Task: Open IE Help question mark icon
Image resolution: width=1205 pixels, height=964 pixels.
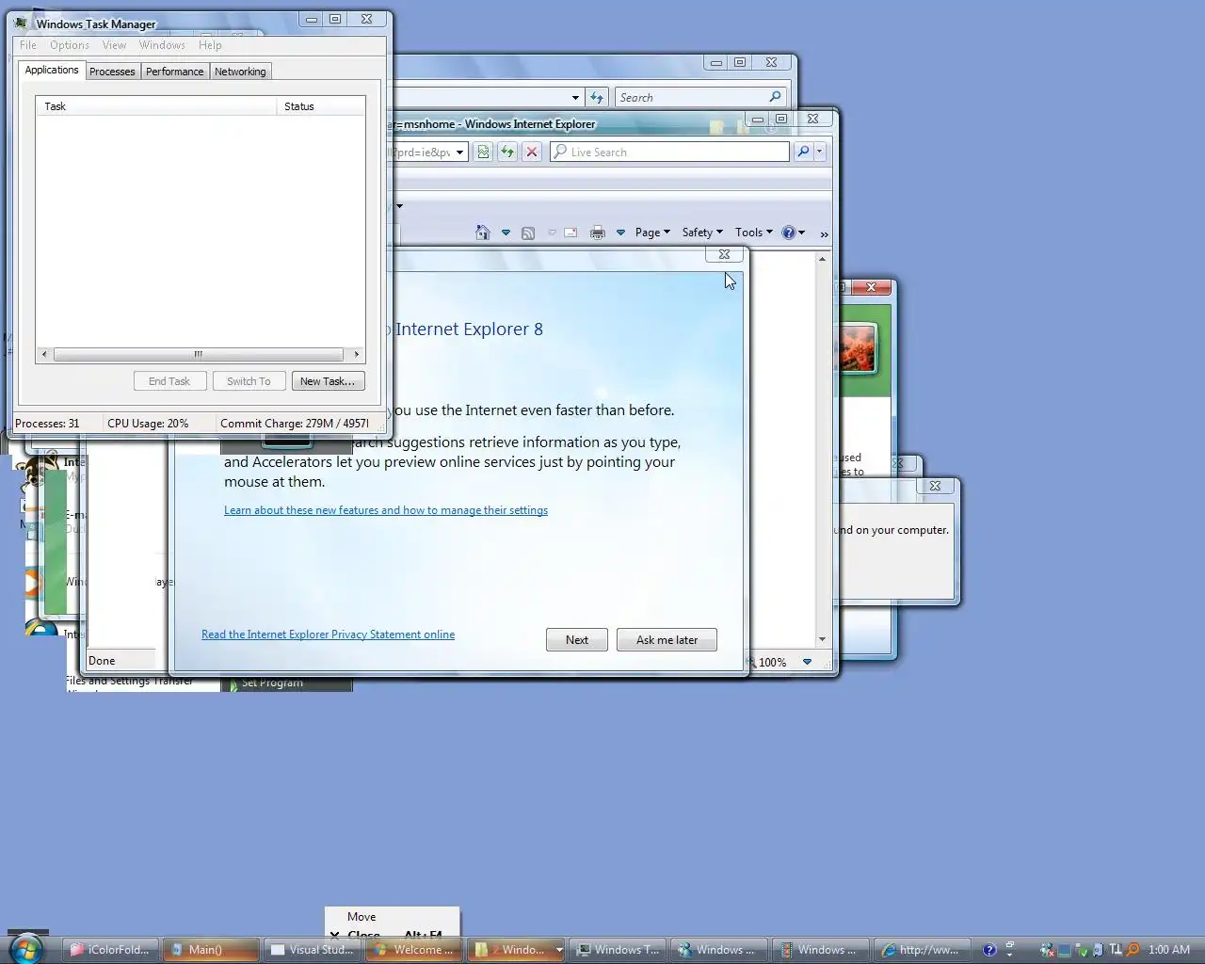Action: coord(789,233)
